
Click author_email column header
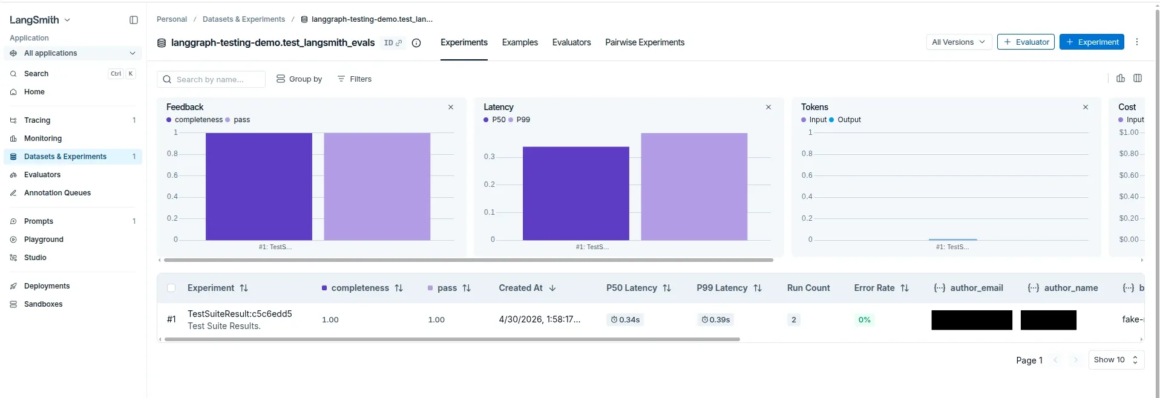(x=969, y=289)
